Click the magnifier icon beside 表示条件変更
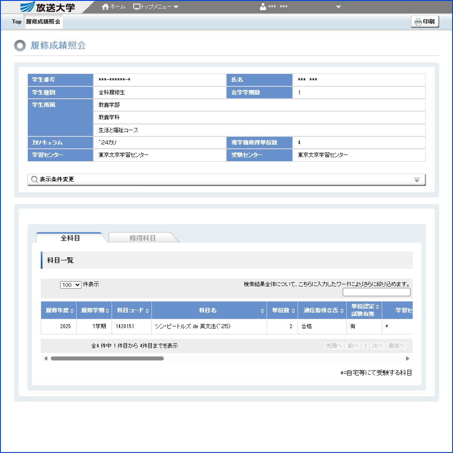Image resolution: width=453 pixels, height=453 pixels. click(35, 179)
